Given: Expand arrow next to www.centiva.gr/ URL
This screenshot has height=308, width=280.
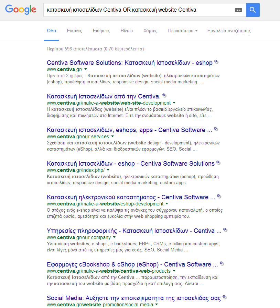Looking at the screenshot, I should (x=86, y=69).
